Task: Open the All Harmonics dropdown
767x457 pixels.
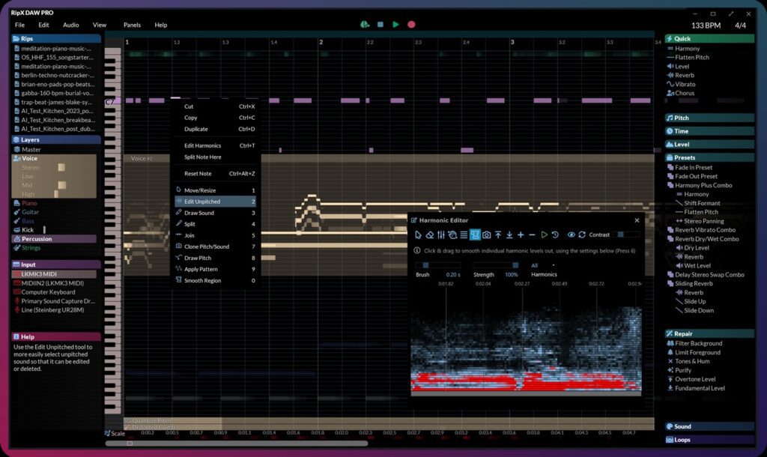Action: click(544, 264)
